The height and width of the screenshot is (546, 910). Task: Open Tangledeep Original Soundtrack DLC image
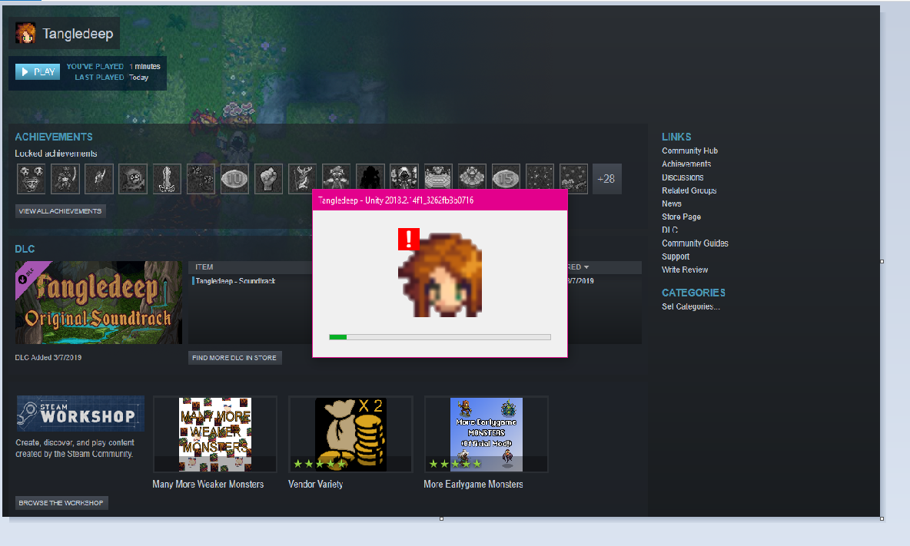pos(98,303)
